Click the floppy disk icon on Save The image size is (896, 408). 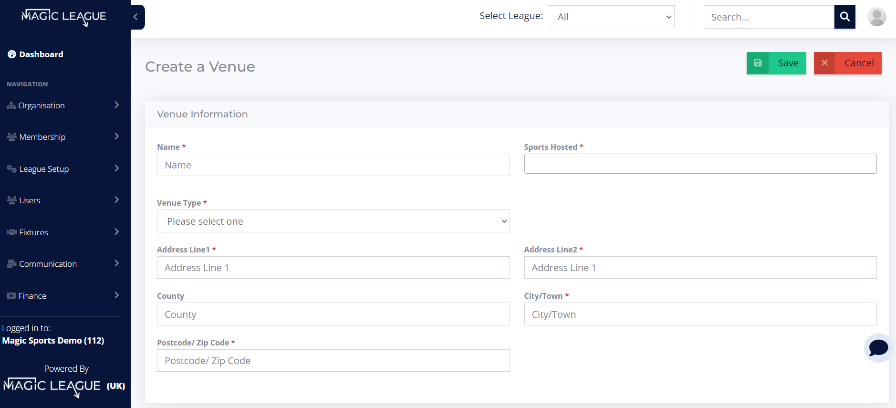pos(758,63)
